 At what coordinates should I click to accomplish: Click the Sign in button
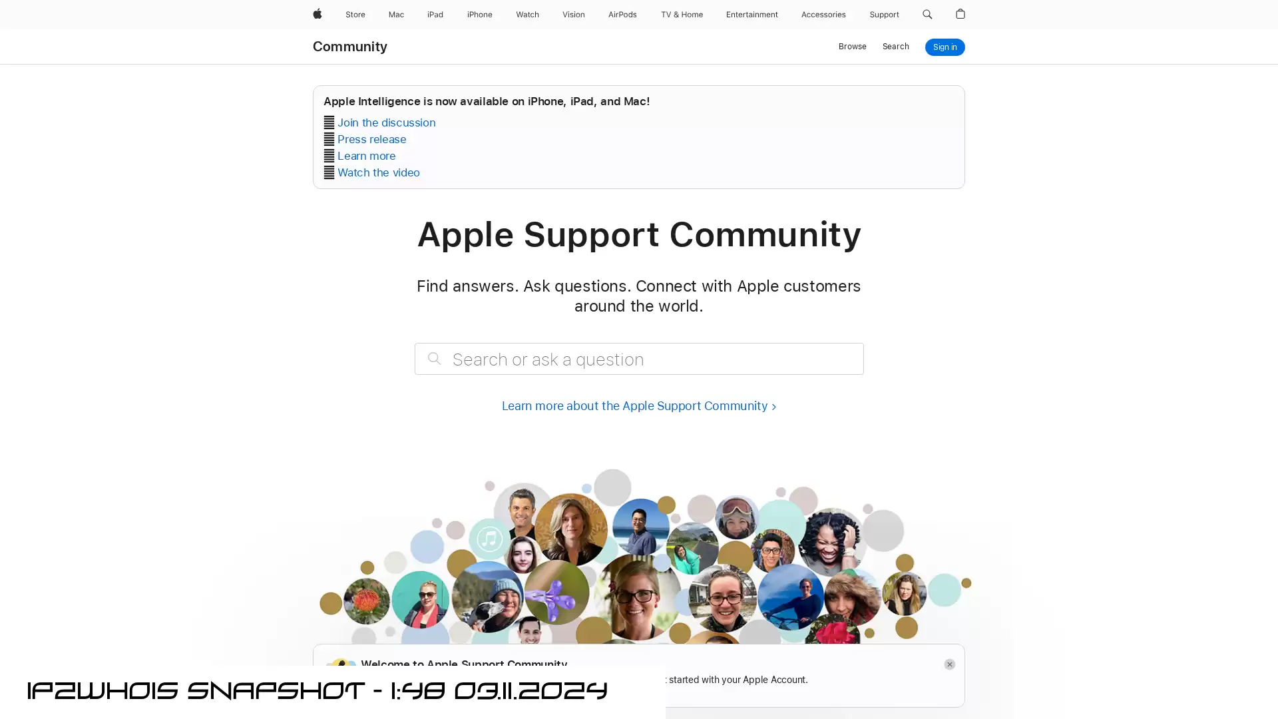point(945,47)
